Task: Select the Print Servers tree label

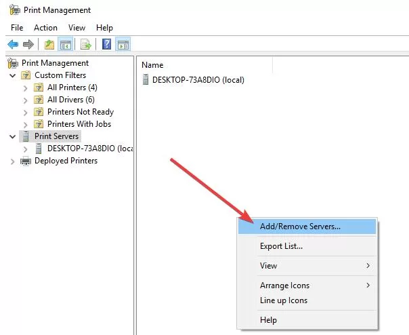Action: pos(57,136)
